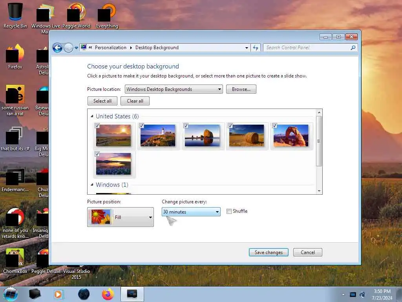The height and width of the screenshot is (302, 402).
Task: Click the monitor icon in system tray
Action: 353,295
